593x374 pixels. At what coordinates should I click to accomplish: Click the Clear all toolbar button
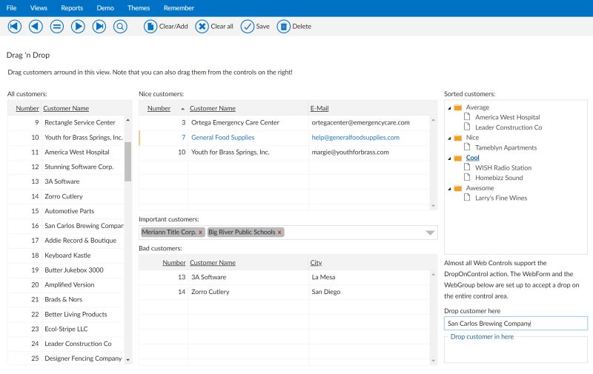coord(214,27)
